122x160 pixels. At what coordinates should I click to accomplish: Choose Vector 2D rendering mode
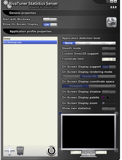point(71,76)
